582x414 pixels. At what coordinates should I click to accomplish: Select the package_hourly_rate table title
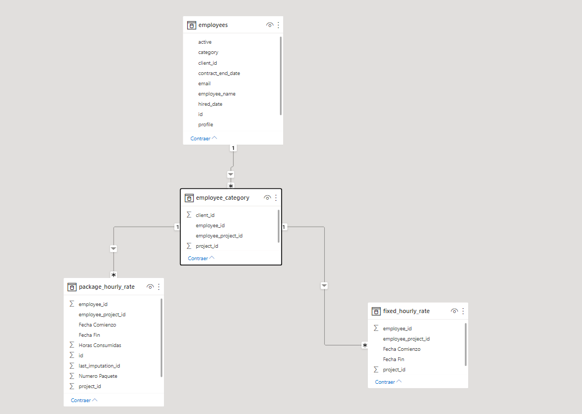pyautogui.click(x=106, y=287)
